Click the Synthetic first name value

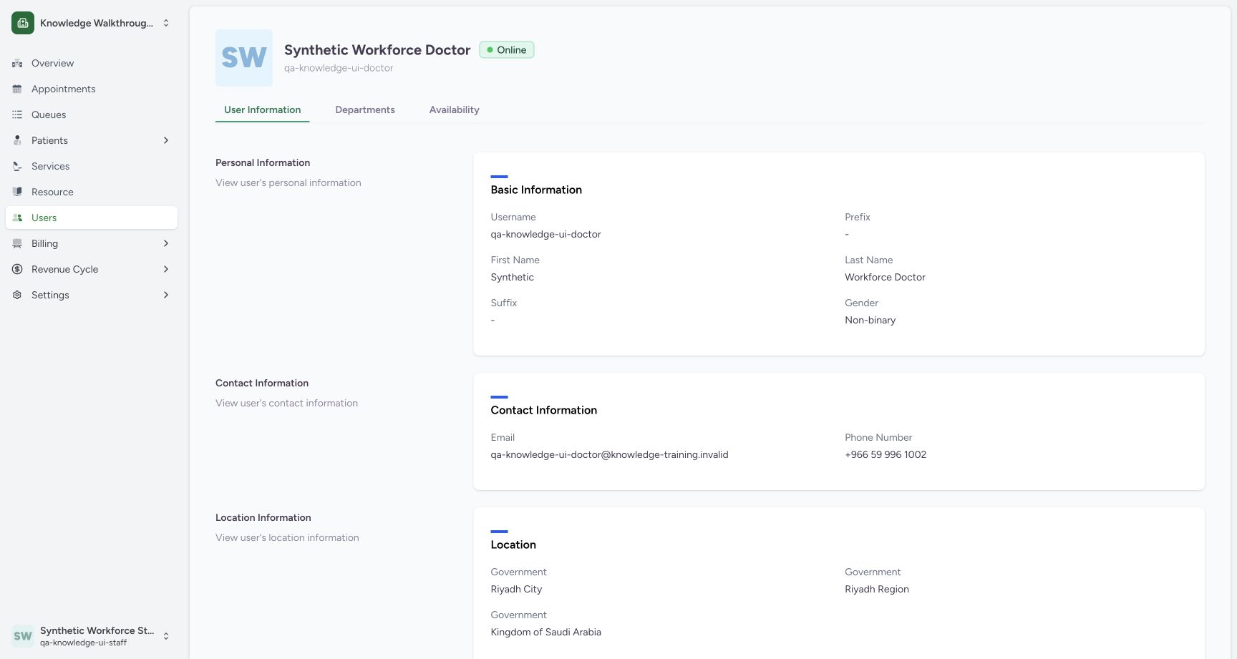[512, 278]
